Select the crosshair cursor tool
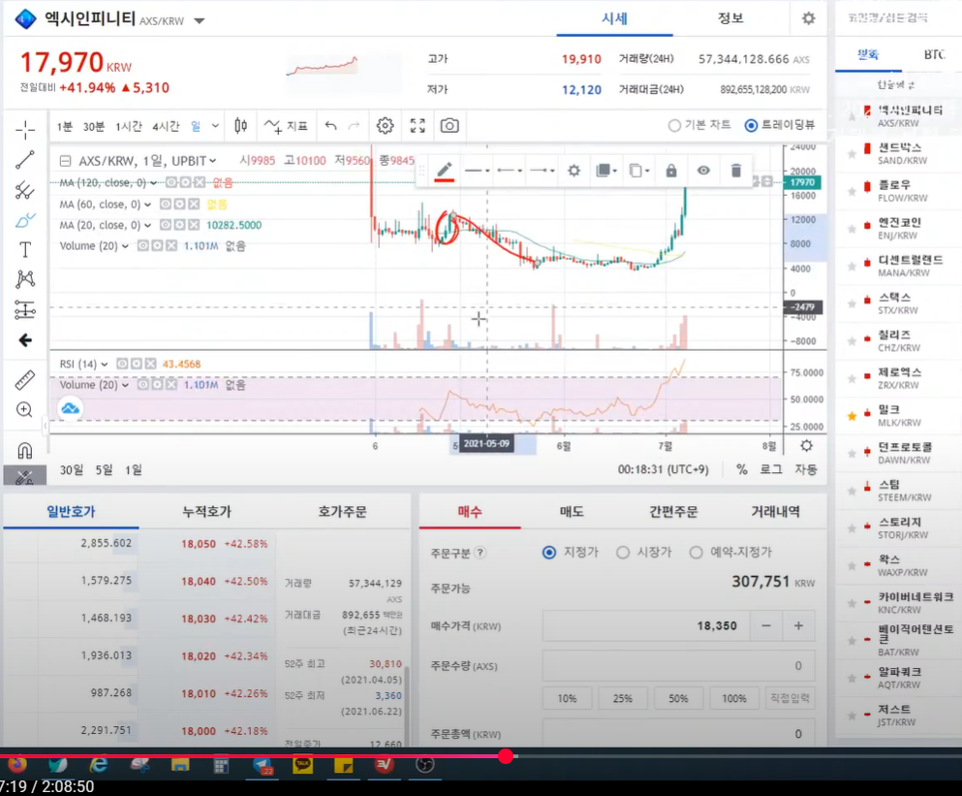Screen dimensions: 962x796 25,130
